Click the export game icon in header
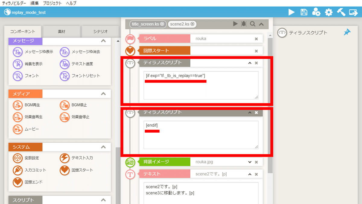The image size is (362, 204). point(353,12)
